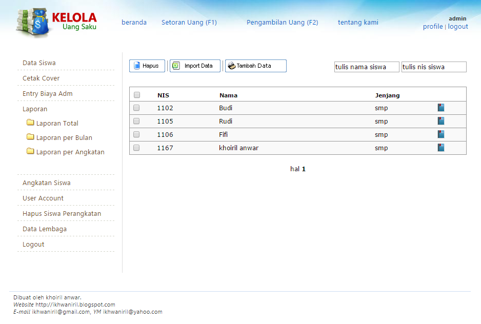Open the book icon in Rudi's row

click(441, 121)
